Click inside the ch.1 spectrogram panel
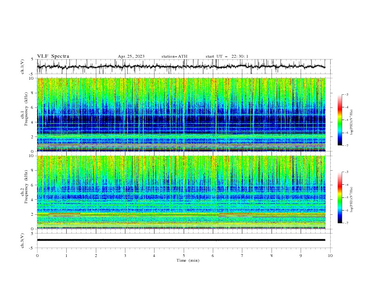This screenshot has width=372, height=287. click(x=181, y=114)
